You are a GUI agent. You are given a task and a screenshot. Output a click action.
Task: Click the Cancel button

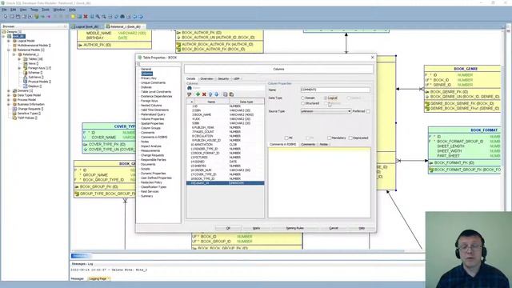(x=334, y=228)
